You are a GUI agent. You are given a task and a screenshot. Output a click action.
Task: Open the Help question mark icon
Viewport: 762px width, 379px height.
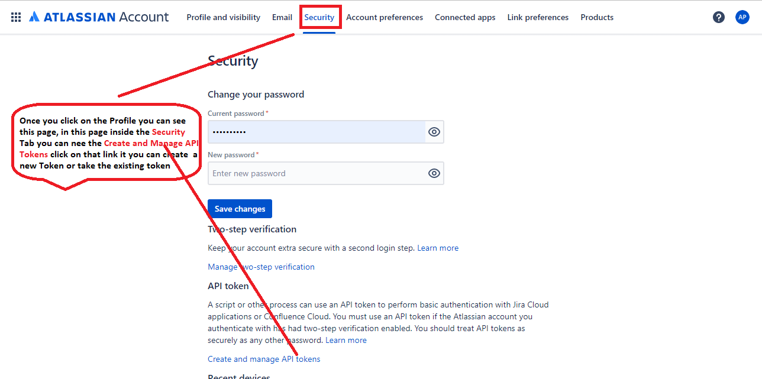click(719, 17)
